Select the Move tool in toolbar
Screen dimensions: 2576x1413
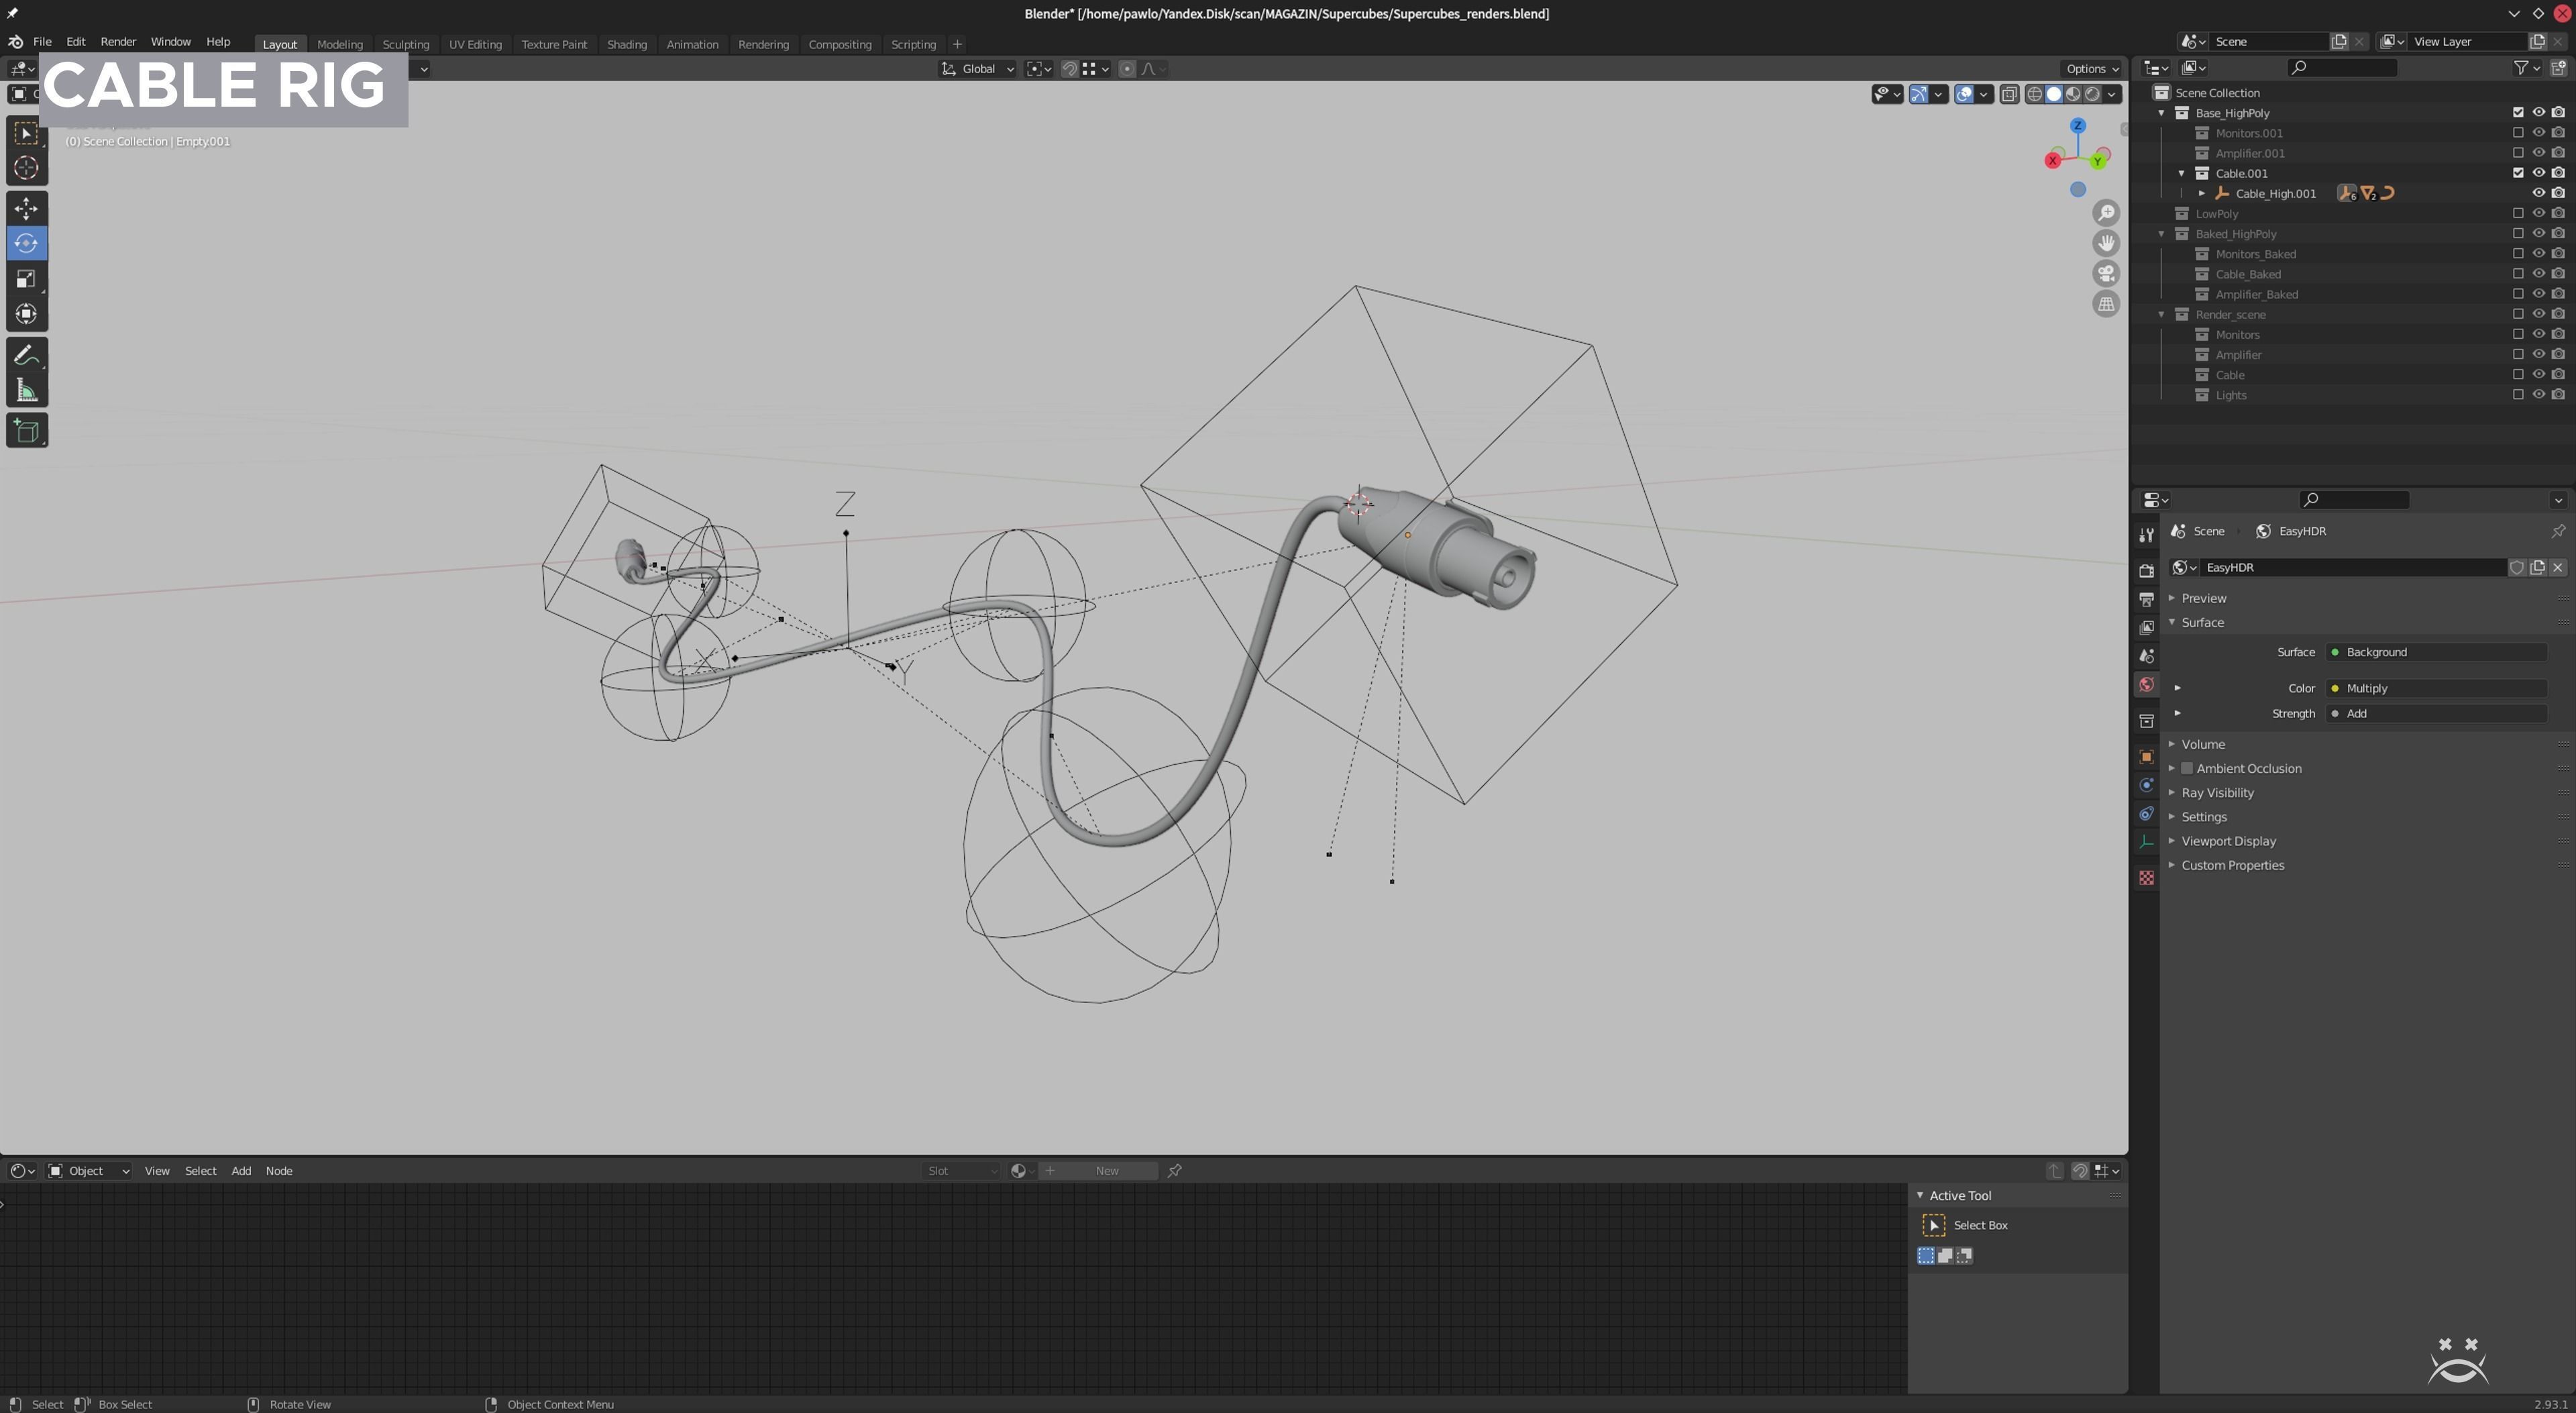pyautogui.click(x=26, y=208)
